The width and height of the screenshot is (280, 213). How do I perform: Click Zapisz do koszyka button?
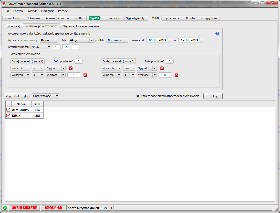[17, 96]
